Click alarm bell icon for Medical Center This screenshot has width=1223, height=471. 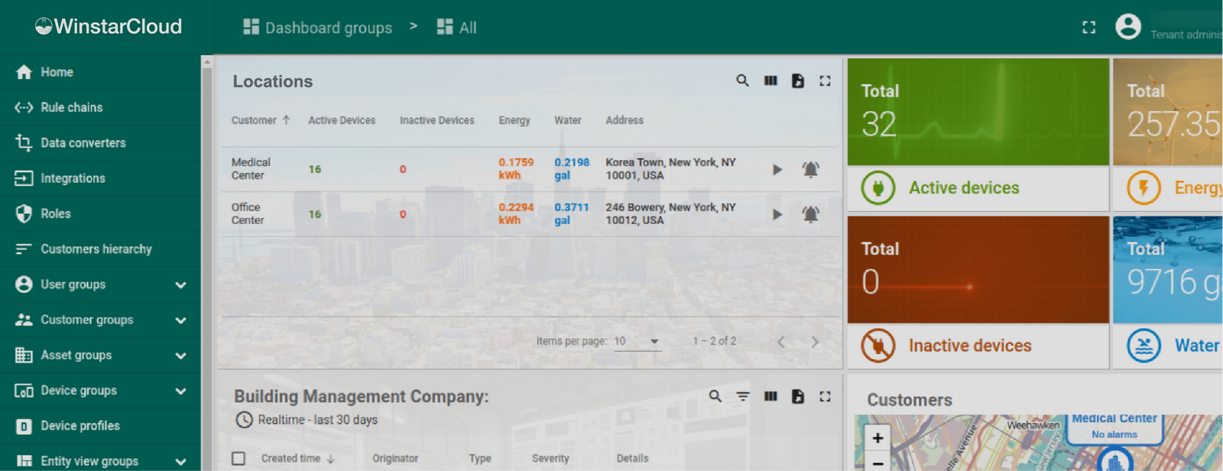click(x=810, y=169)
